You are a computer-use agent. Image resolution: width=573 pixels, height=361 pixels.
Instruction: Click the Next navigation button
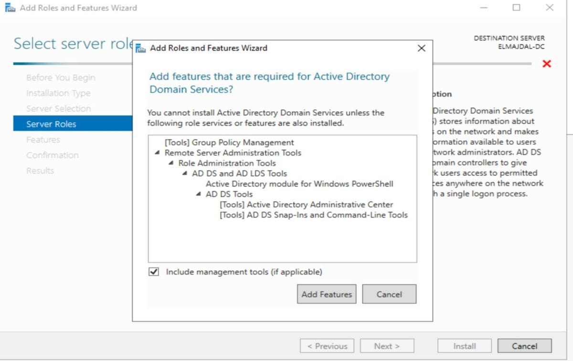tap(388, 346)
